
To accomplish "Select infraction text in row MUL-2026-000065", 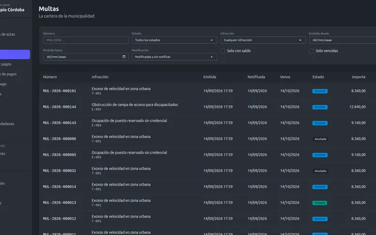I will click(129, 152).
